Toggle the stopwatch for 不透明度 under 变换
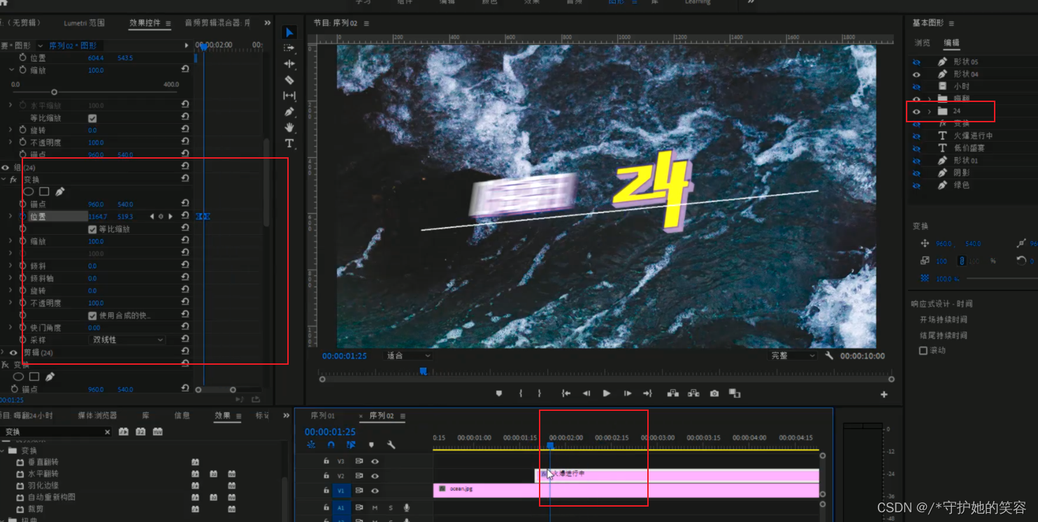Screen dimensions: 1038x522 23,303
